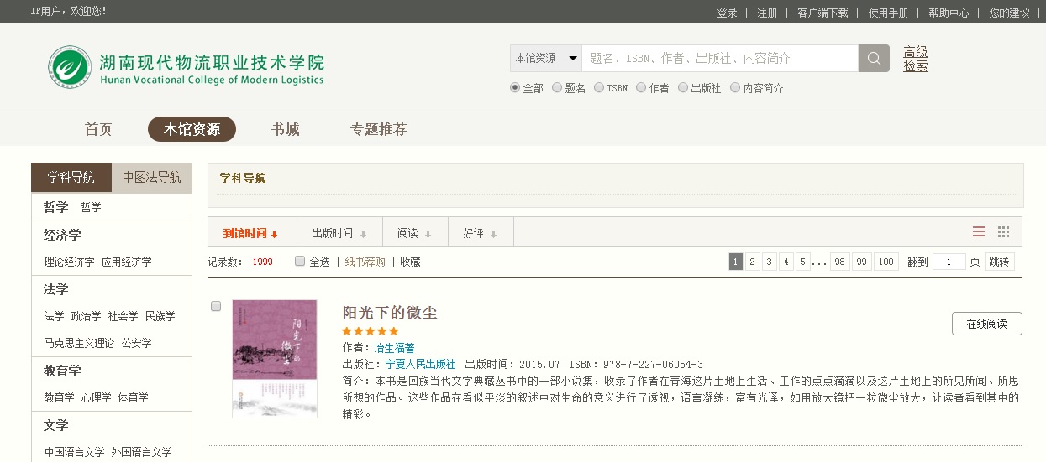The image size is (1046, 462).
Task: Select the 作者 search radio button
Action: [x=641, y=87]
